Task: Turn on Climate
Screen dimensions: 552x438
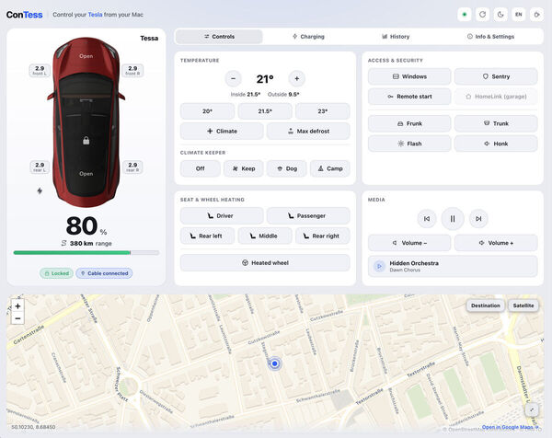Action: point(222,131)
